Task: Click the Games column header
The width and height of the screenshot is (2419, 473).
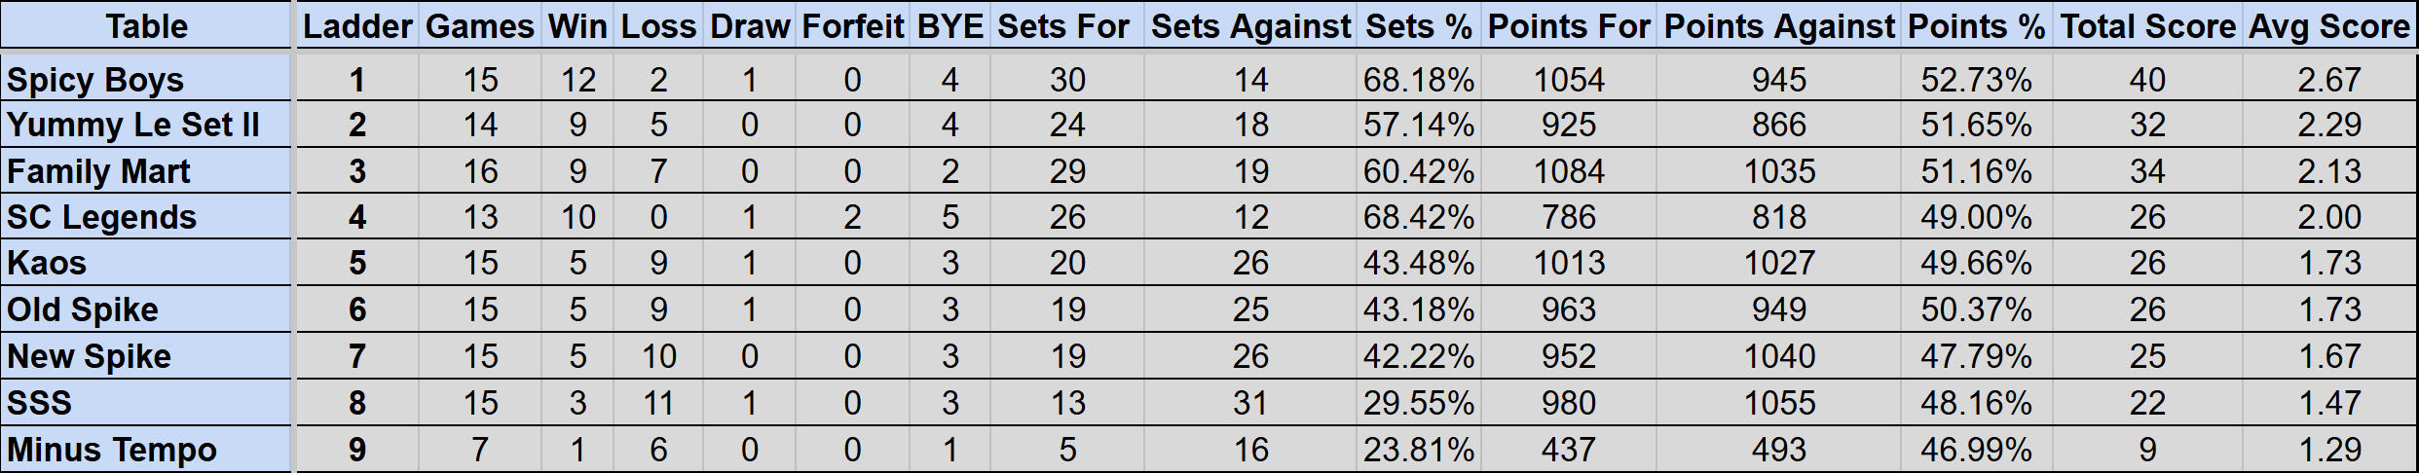Action: (x=480, y=26)
